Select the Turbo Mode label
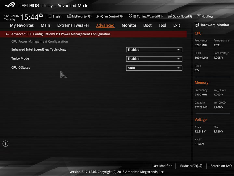Viewport: 234px width, 176px height. pos(20,59)
